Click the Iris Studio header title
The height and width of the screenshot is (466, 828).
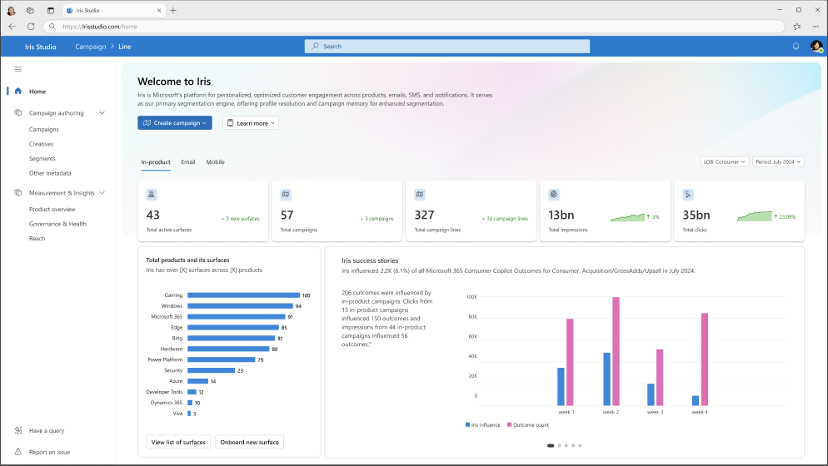pyautogui.click(x=40, y=47)
